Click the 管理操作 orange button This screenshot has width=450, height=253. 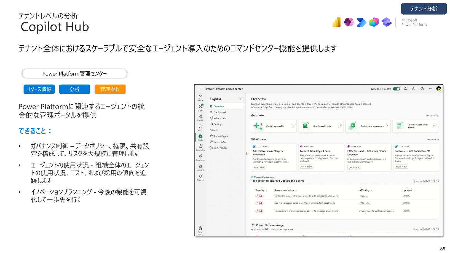[110, 89]
